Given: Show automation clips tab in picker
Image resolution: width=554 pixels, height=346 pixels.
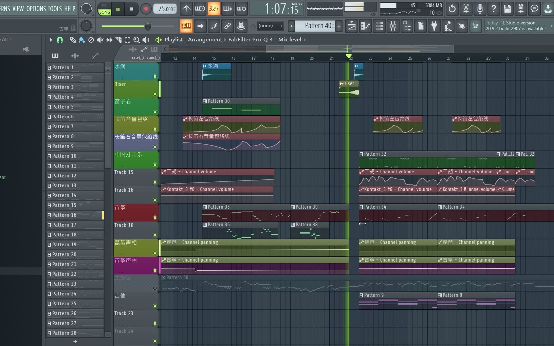Looking at the screenshot, I should point(95,56).
